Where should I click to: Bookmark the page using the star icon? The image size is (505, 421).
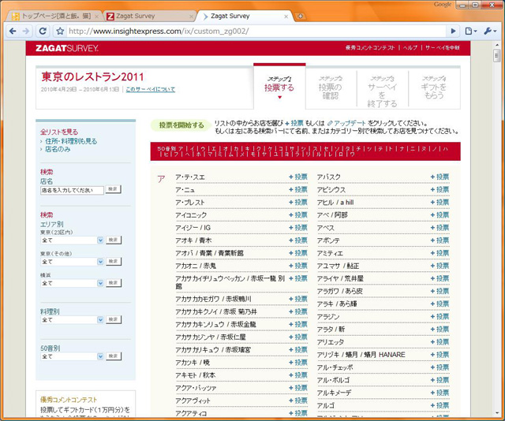(60, 32)
